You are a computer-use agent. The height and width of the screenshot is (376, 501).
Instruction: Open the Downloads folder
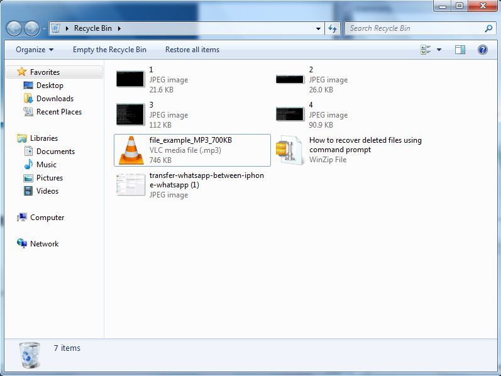pyautogui.click(x=55, y=99)
